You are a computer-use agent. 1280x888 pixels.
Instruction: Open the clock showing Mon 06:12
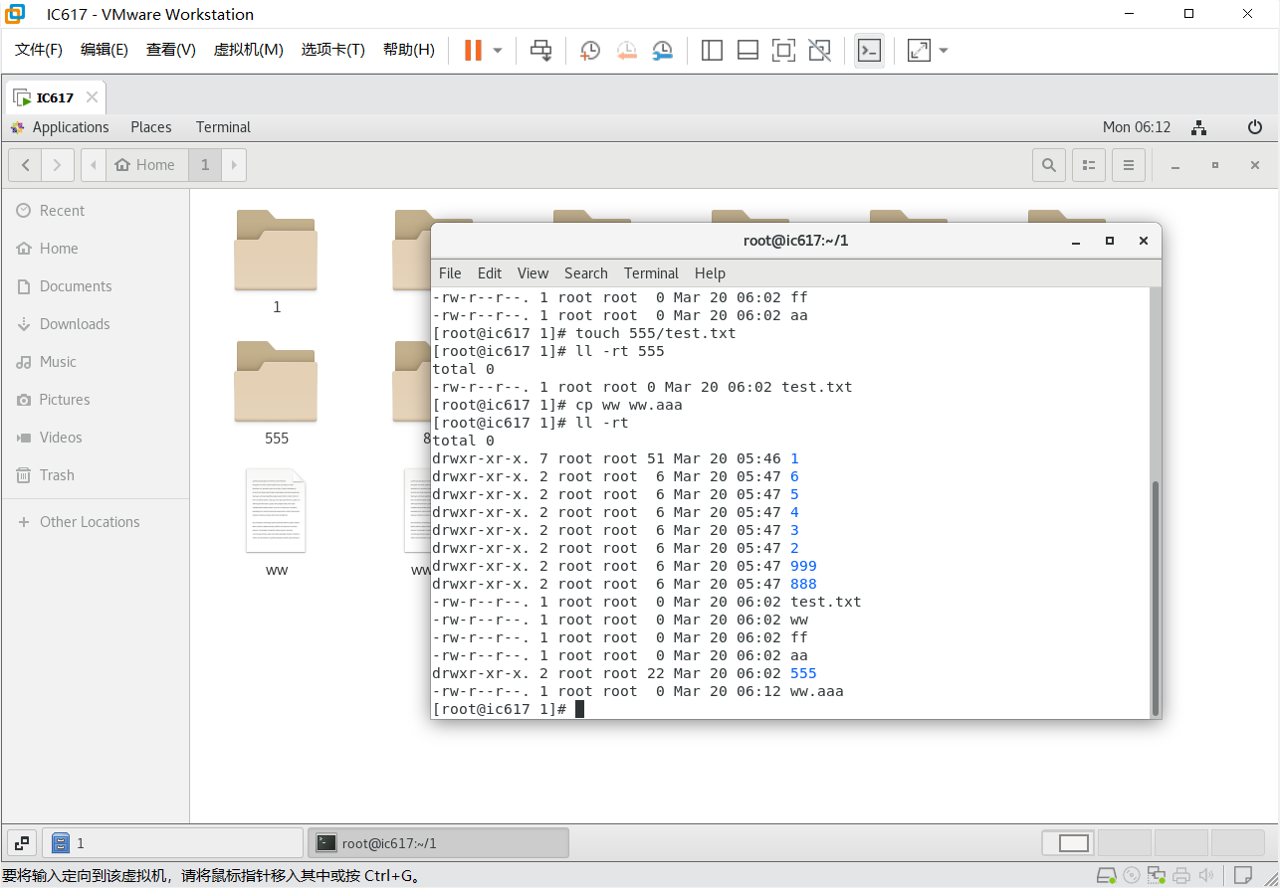point(1137,127)
